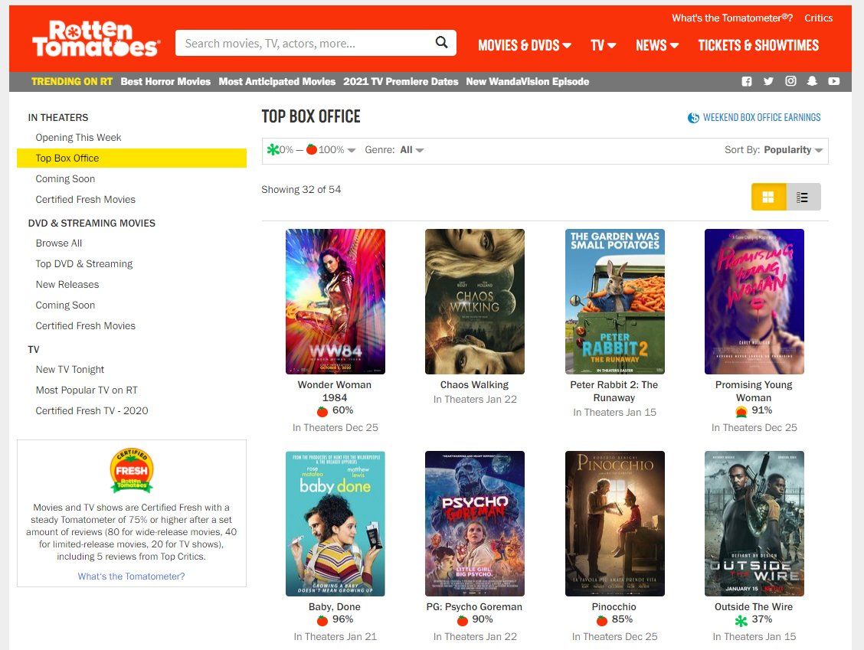Open the Twitter social icon
Screen dimensions: 864x650
[768, 81]
